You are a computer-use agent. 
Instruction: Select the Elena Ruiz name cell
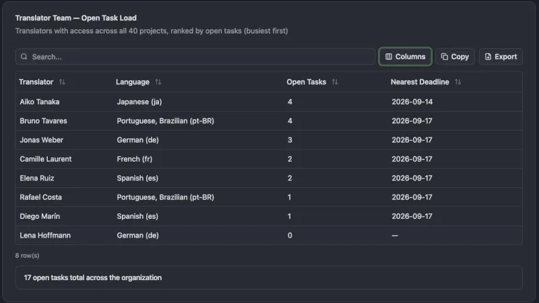(x=37, y=178)
